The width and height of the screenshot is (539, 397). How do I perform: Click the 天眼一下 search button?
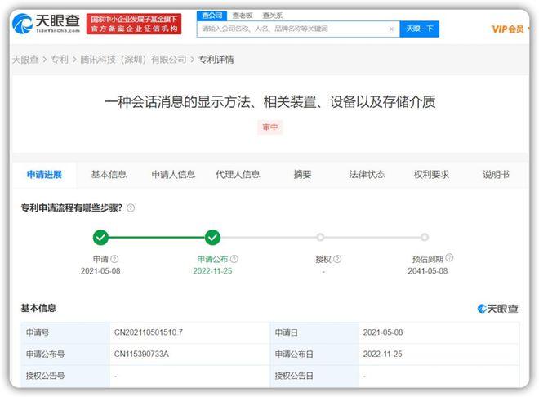click(420, 29)
